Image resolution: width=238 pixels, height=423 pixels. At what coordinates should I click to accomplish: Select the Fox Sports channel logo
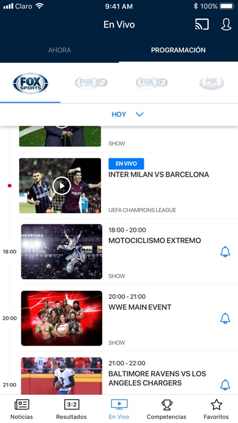pos(30,83)
